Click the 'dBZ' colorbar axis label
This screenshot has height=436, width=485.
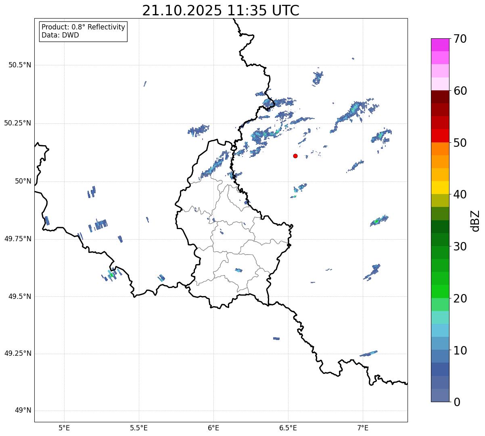475,221
